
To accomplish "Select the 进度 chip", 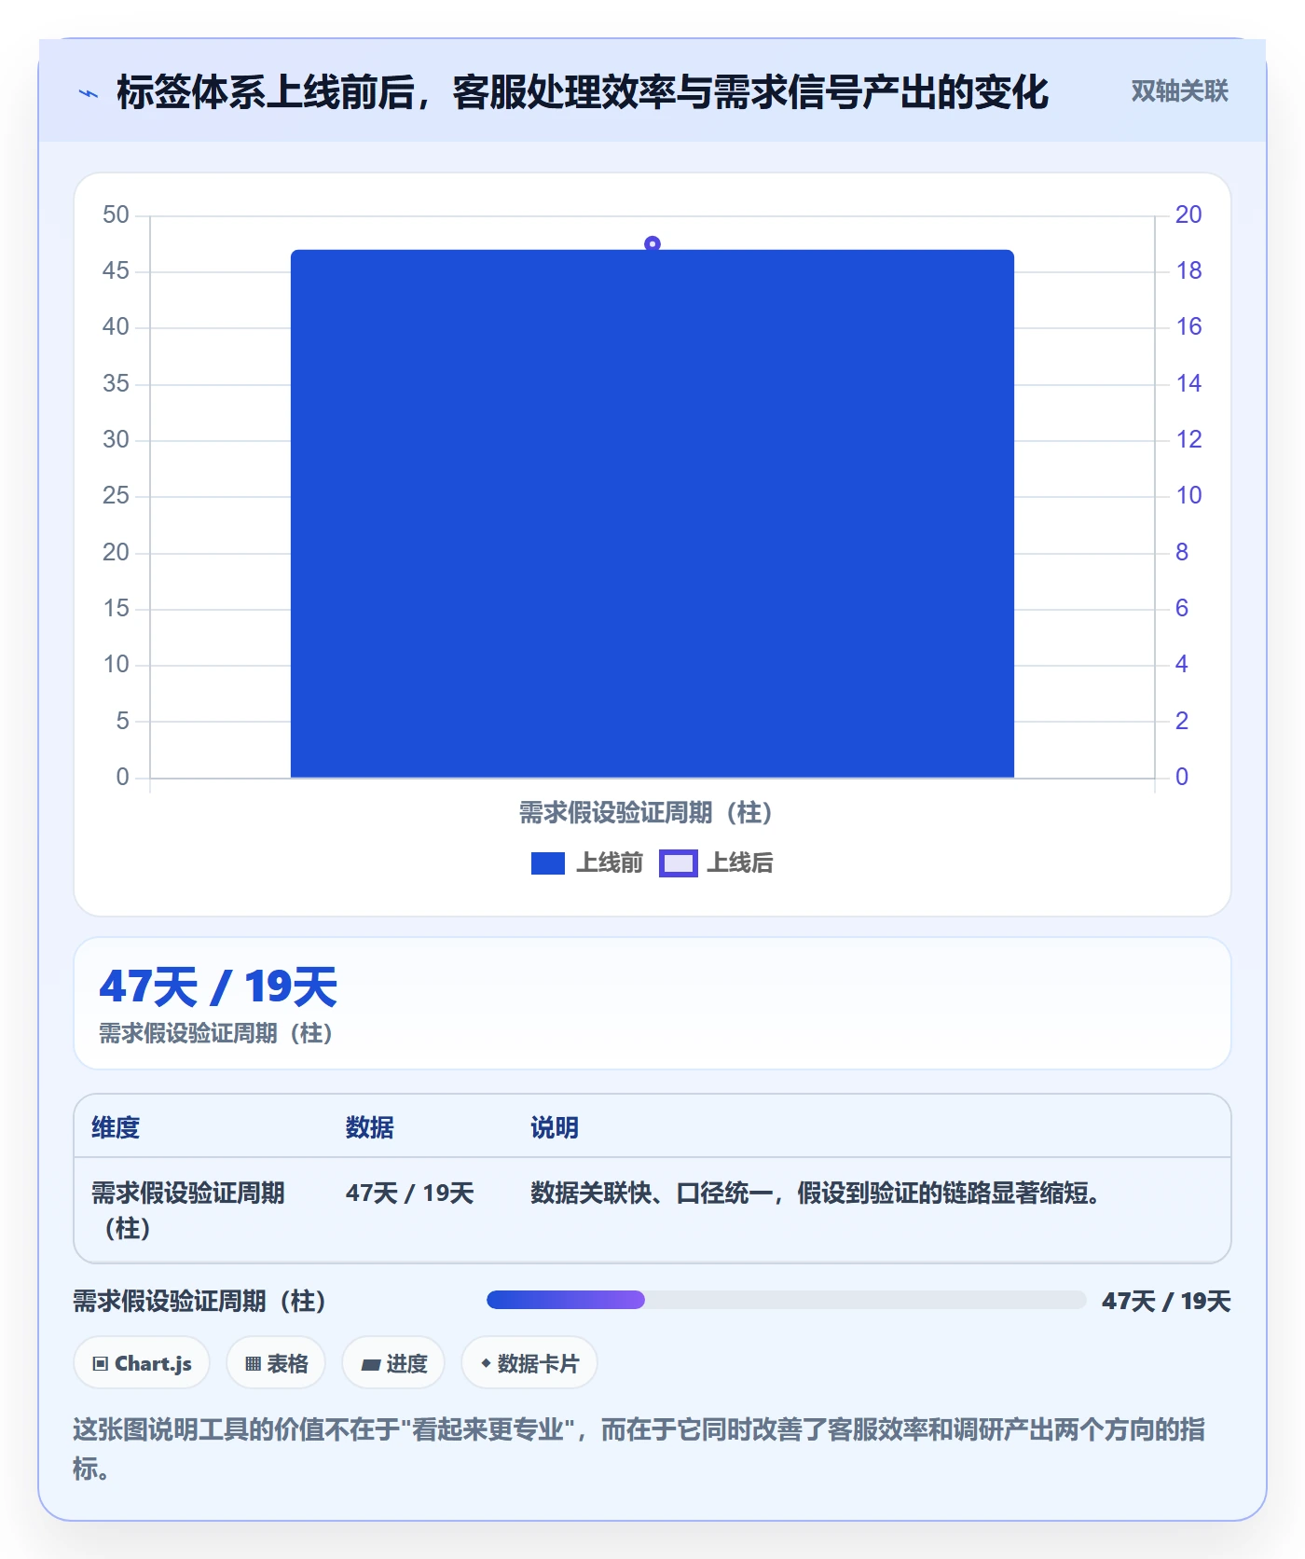I will click(x=393, y=1363).
